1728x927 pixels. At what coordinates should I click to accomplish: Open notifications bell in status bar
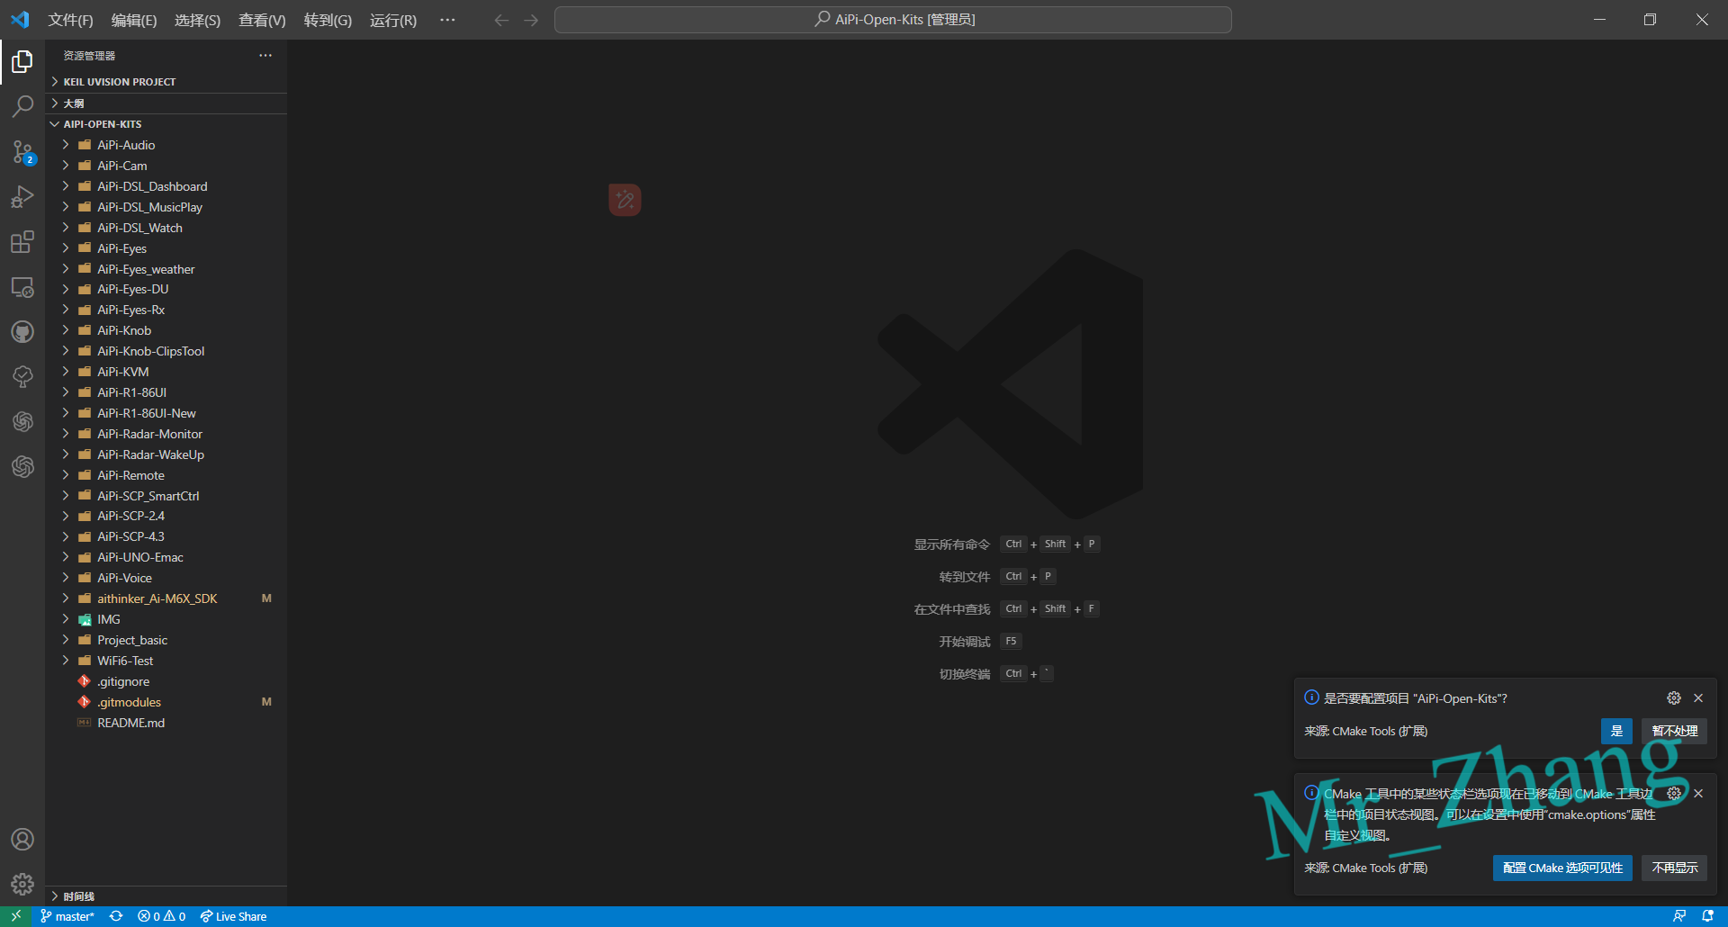(x=1707, y=916)
